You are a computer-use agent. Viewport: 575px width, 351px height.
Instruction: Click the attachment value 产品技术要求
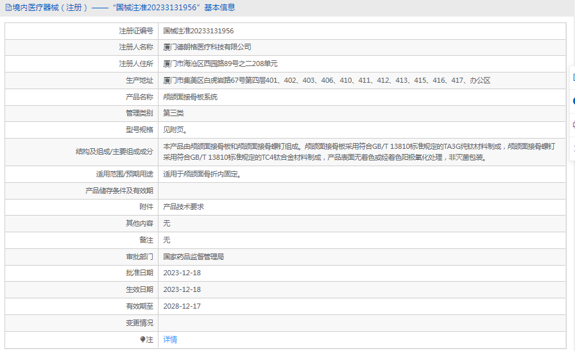click(x=184, y=207)
